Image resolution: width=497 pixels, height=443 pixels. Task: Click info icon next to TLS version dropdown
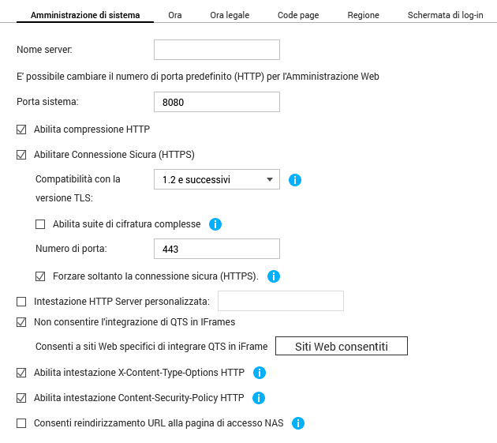tap(295, 180)
